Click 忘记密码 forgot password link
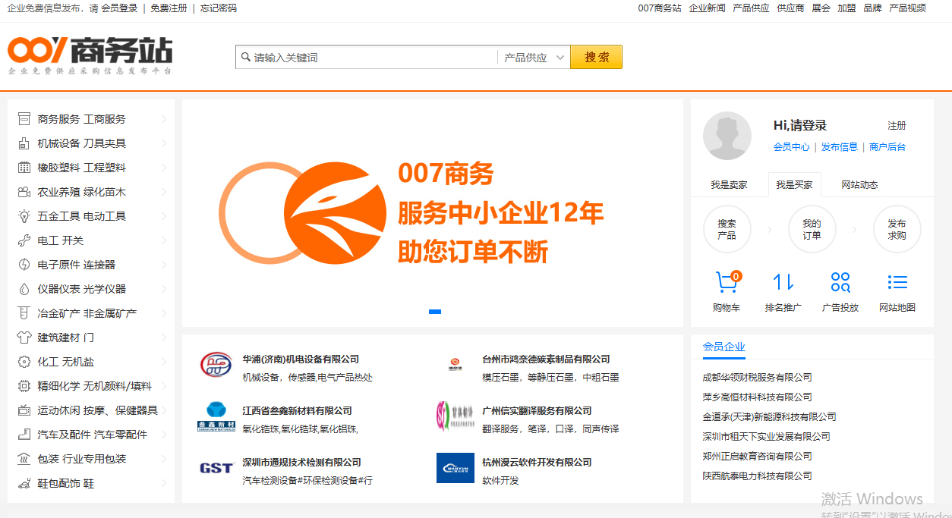This screenshot has width=952, height=518. pyautogui.click(x=219, y=8)
